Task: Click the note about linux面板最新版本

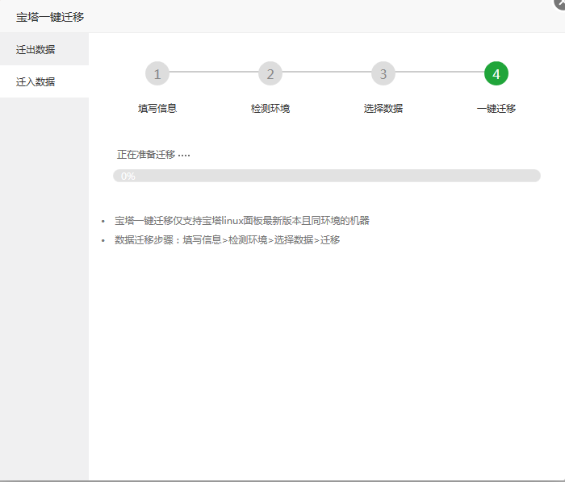Action: coord(242,221)
